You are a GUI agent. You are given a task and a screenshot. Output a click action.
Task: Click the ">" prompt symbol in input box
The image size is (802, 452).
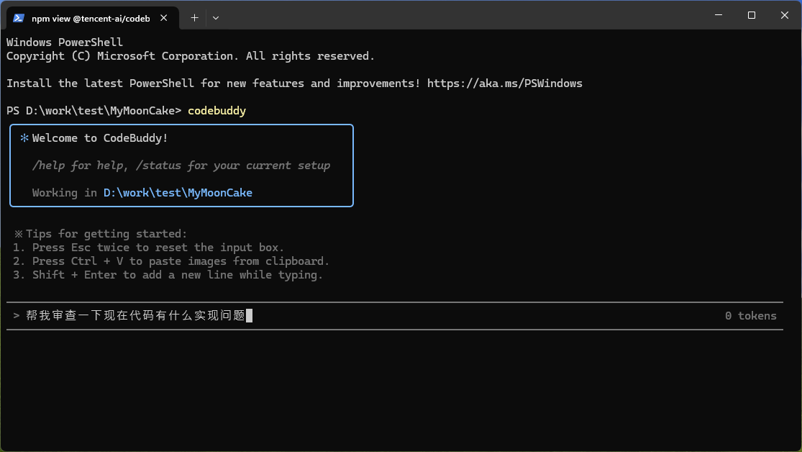pyautogui.click(x=16, y=316)
